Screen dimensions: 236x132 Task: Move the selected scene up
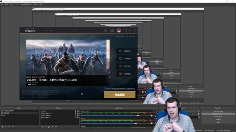point(9,126)
